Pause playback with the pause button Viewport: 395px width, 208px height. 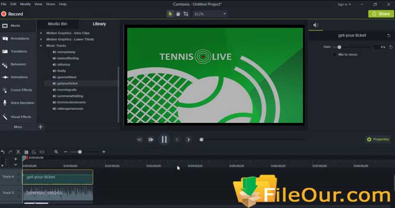coord(164,140)
